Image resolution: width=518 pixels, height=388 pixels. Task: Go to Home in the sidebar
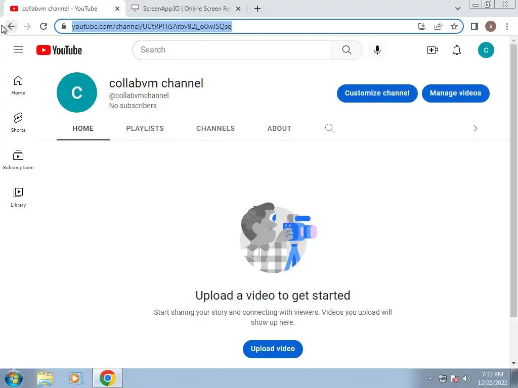pos(18,85)
